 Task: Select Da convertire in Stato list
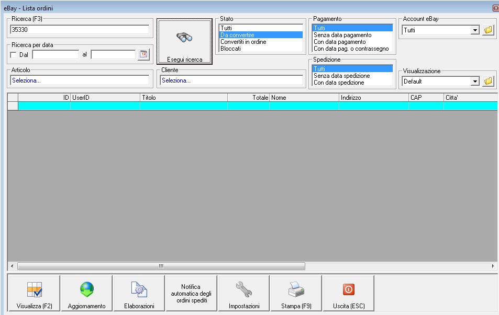coord(261,35)
